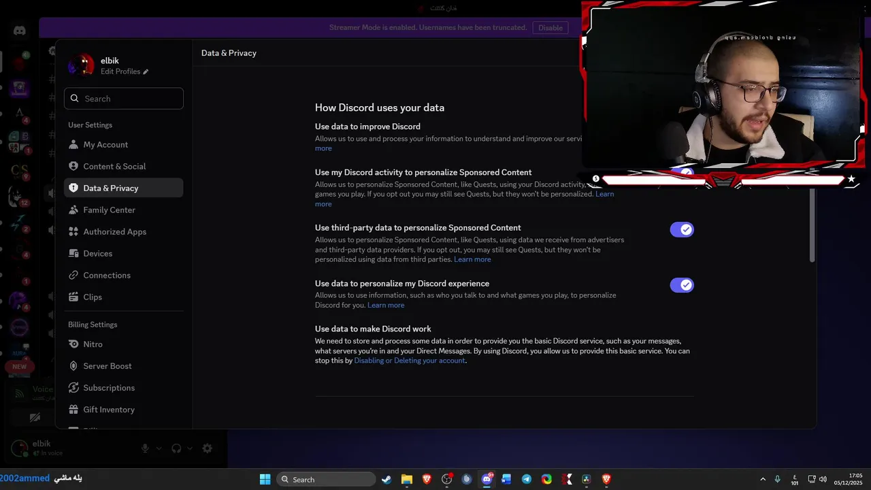This screenshot has width=871, height=490.
Task: Select the Clips icon
Action: [73, 297]
